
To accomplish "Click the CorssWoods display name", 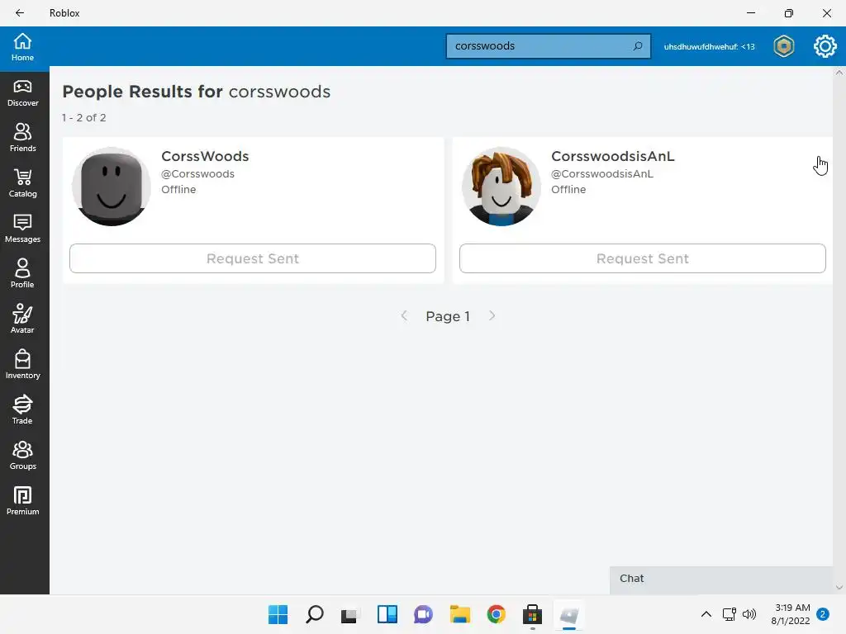I will tap(205, 156).
